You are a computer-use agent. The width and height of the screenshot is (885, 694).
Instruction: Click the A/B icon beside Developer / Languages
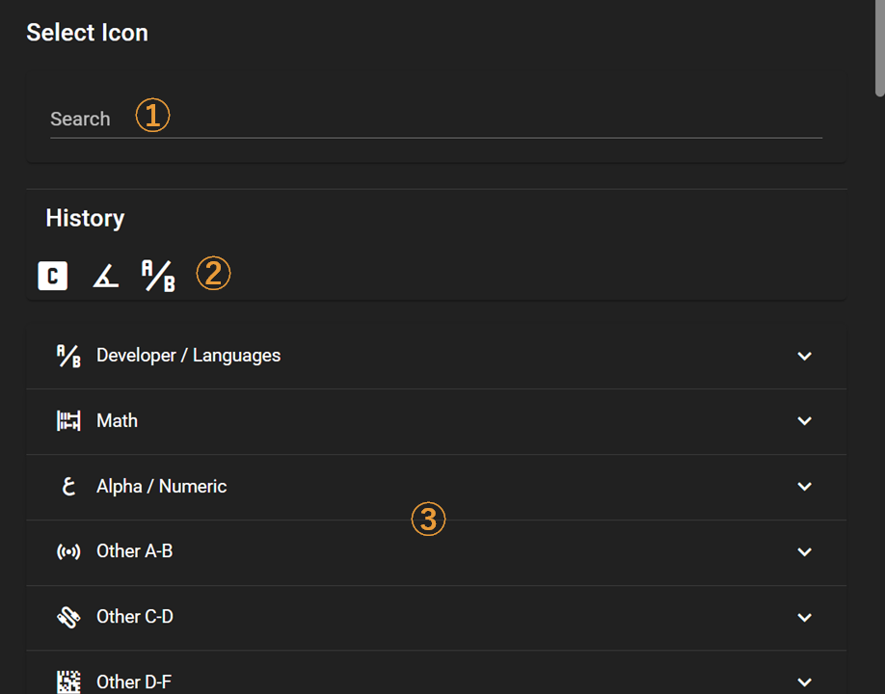tap(68, 356)
